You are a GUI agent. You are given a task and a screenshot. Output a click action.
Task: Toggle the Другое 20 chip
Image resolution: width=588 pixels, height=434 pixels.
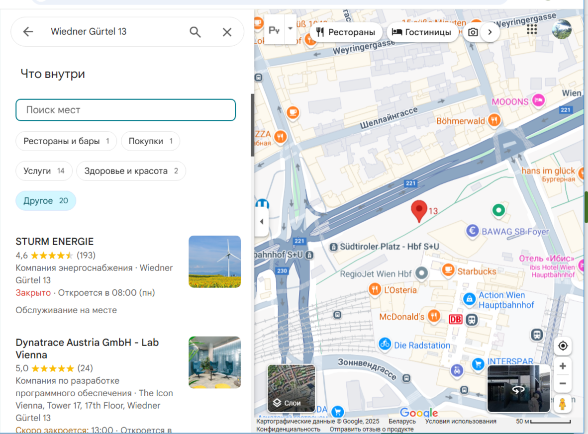[x=46, y=201]
